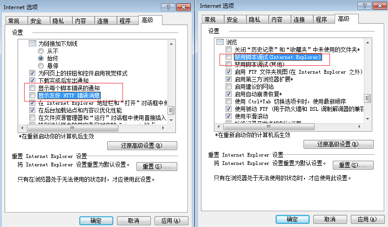Open 连接 tab in left dialog

pos(105,21)
